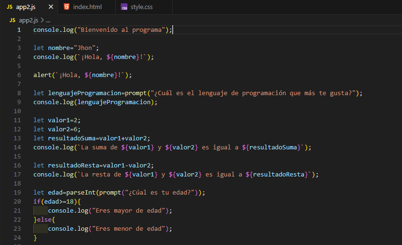Click app2.js in the breadcrumb
402x245 pixels.
click(29, 20)
